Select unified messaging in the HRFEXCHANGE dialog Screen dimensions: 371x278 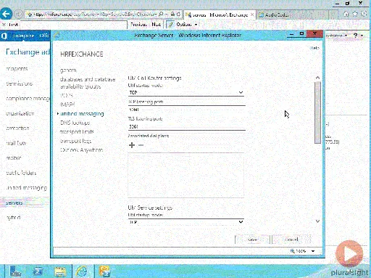[82, 114]
